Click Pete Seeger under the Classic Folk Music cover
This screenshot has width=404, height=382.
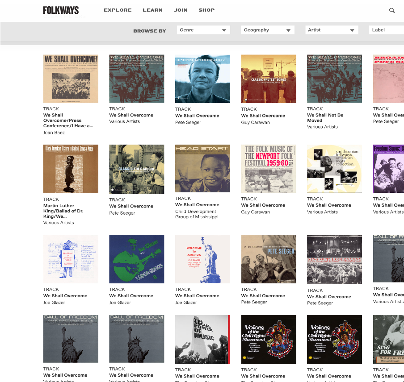pyautogui.click(x=122, y=213)
